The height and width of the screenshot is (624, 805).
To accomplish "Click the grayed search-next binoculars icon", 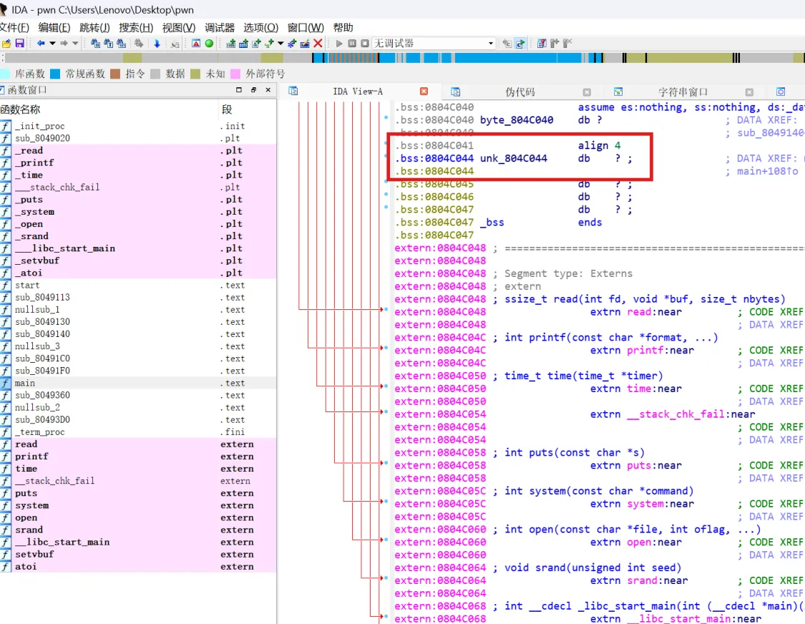I will 139,44.
